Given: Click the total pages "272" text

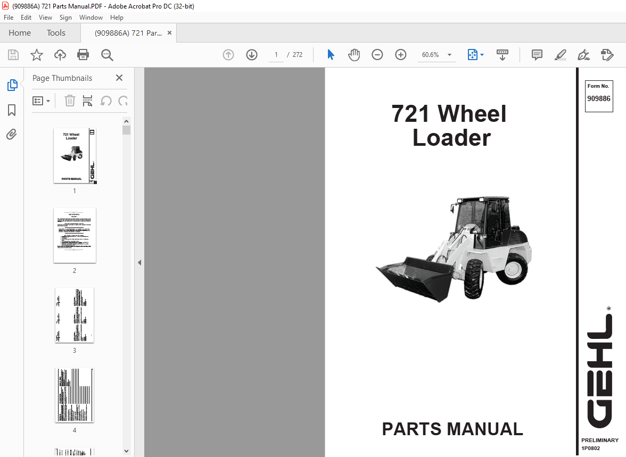Looking at the screenshot, I should coord(298,55).
